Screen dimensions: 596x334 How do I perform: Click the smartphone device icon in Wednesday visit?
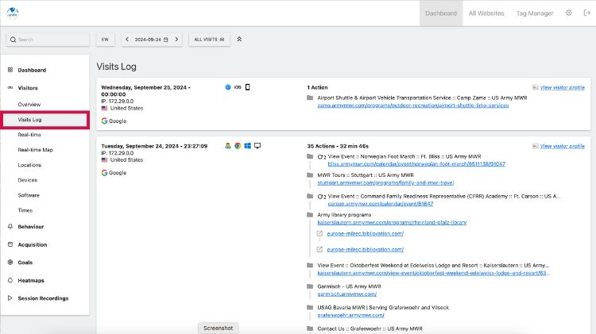point(247,86)
